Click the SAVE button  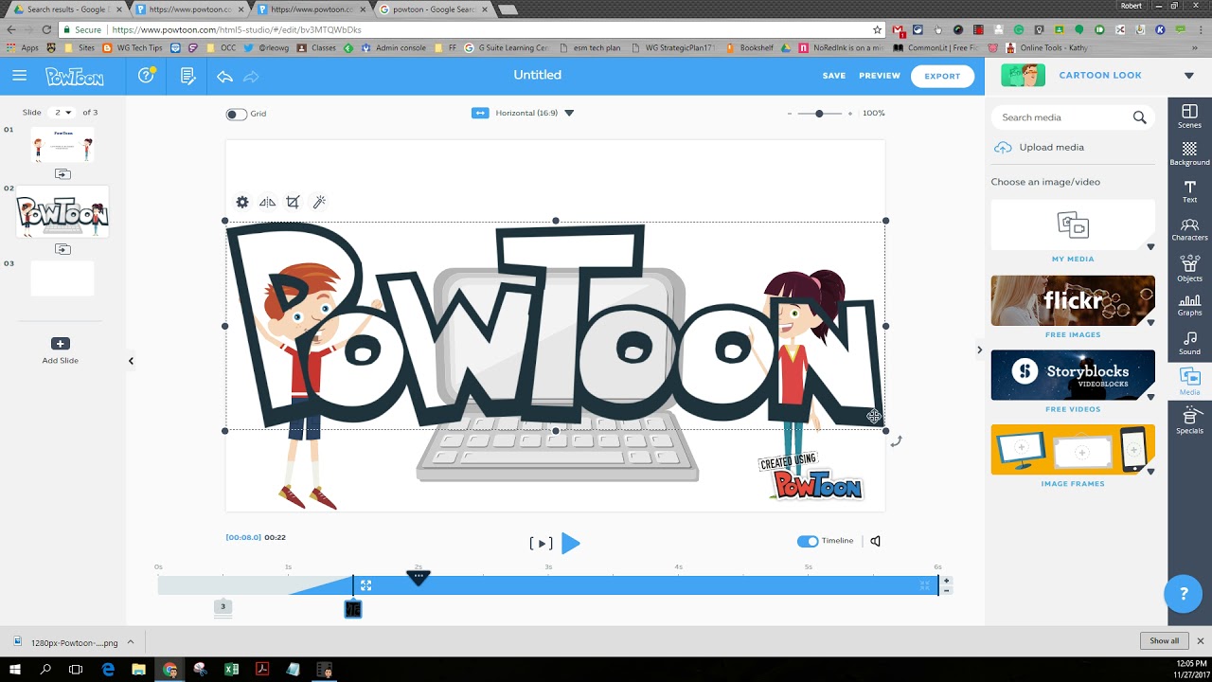[x=834, y=76]
